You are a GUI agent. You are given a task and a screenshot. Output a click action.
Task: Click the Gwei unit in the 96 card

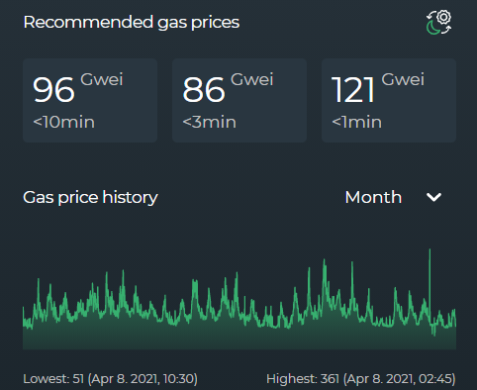click(102, 79)
